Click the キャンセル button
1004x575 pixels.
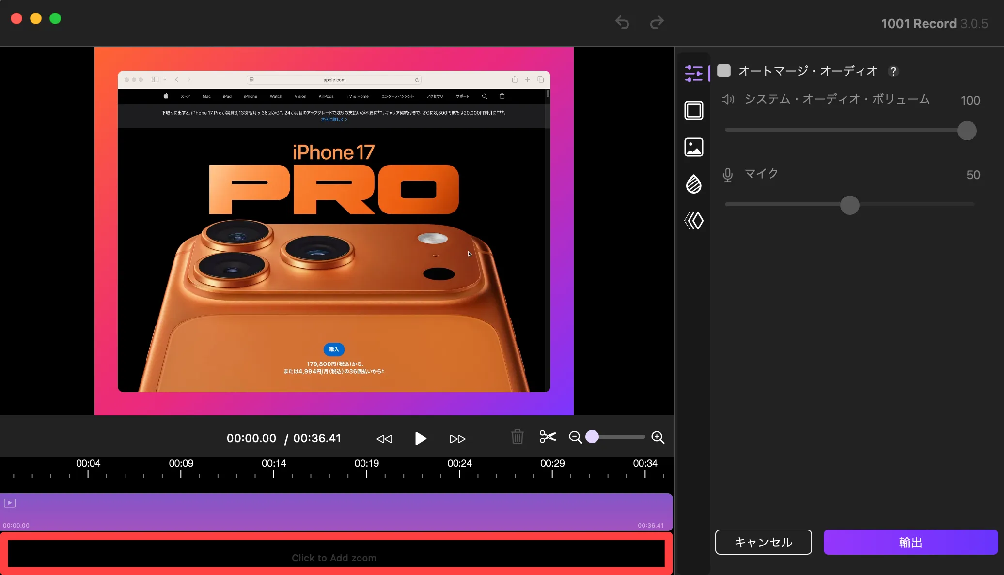(x=763, y=542)
